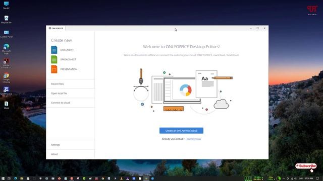Select Open local file
Image resolution: width=323 pixels, height=181 pixels.
71,94
